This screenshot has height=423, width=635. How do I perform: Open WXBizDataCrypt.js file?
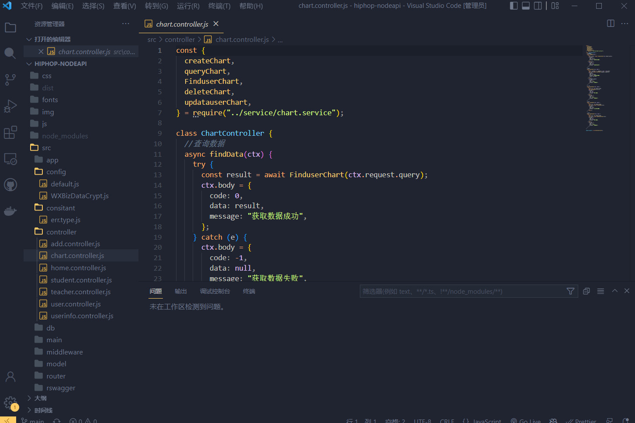click(x=80, y=196)
